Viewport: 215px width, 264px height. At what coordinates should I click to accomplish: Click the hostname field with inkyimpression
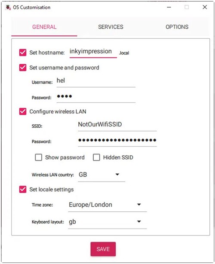93,52
